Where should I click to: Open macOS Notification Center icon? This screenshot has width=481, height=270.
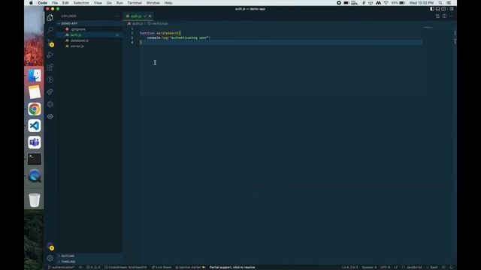tap(449, 3)
